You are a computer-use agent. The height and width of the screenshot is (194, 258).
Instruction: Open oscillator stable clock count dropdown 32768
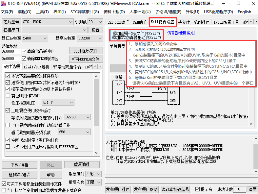click(78, 117)
